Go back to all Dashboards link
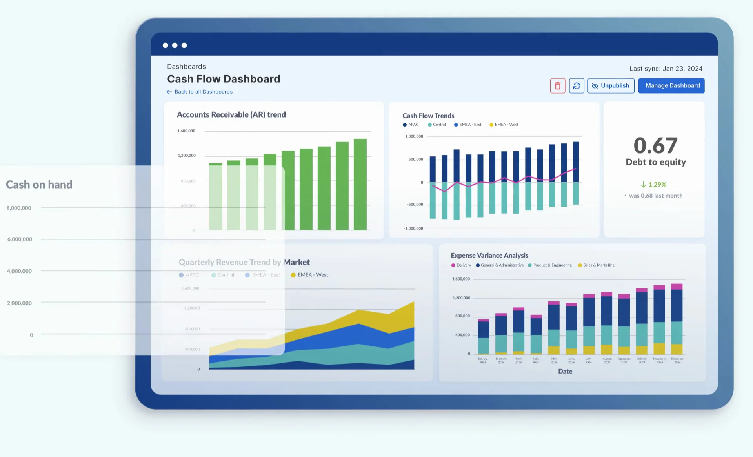Viewport: 753px width, 457px height. (x=200, y=92)
